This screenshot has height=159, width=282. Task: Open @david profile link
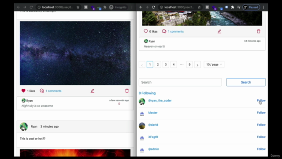[x=153, y=125]
